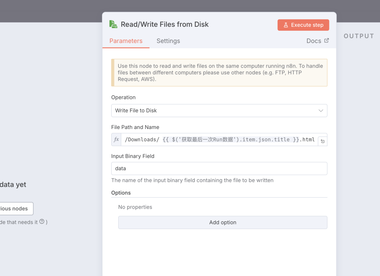Open the Operation dropdown showing Write File to Disk
Image resolution: width=380 pixels, height=276 pixels.
pyautogui.click(x=219, y=110)
